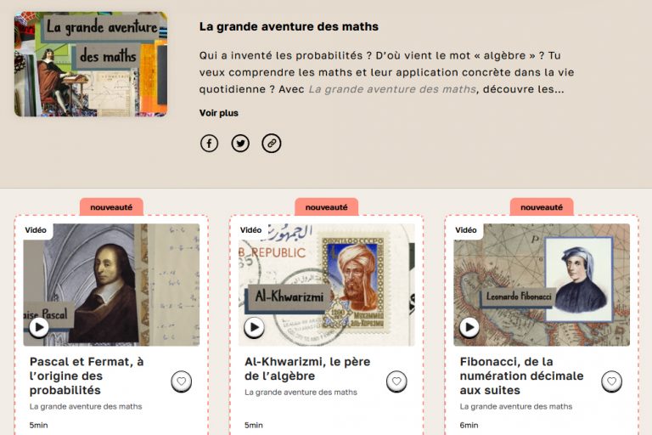This screenshot has width=652, height=435.
Task: Open La grande aventure des maths cover image
Action: tap(91, 64)
